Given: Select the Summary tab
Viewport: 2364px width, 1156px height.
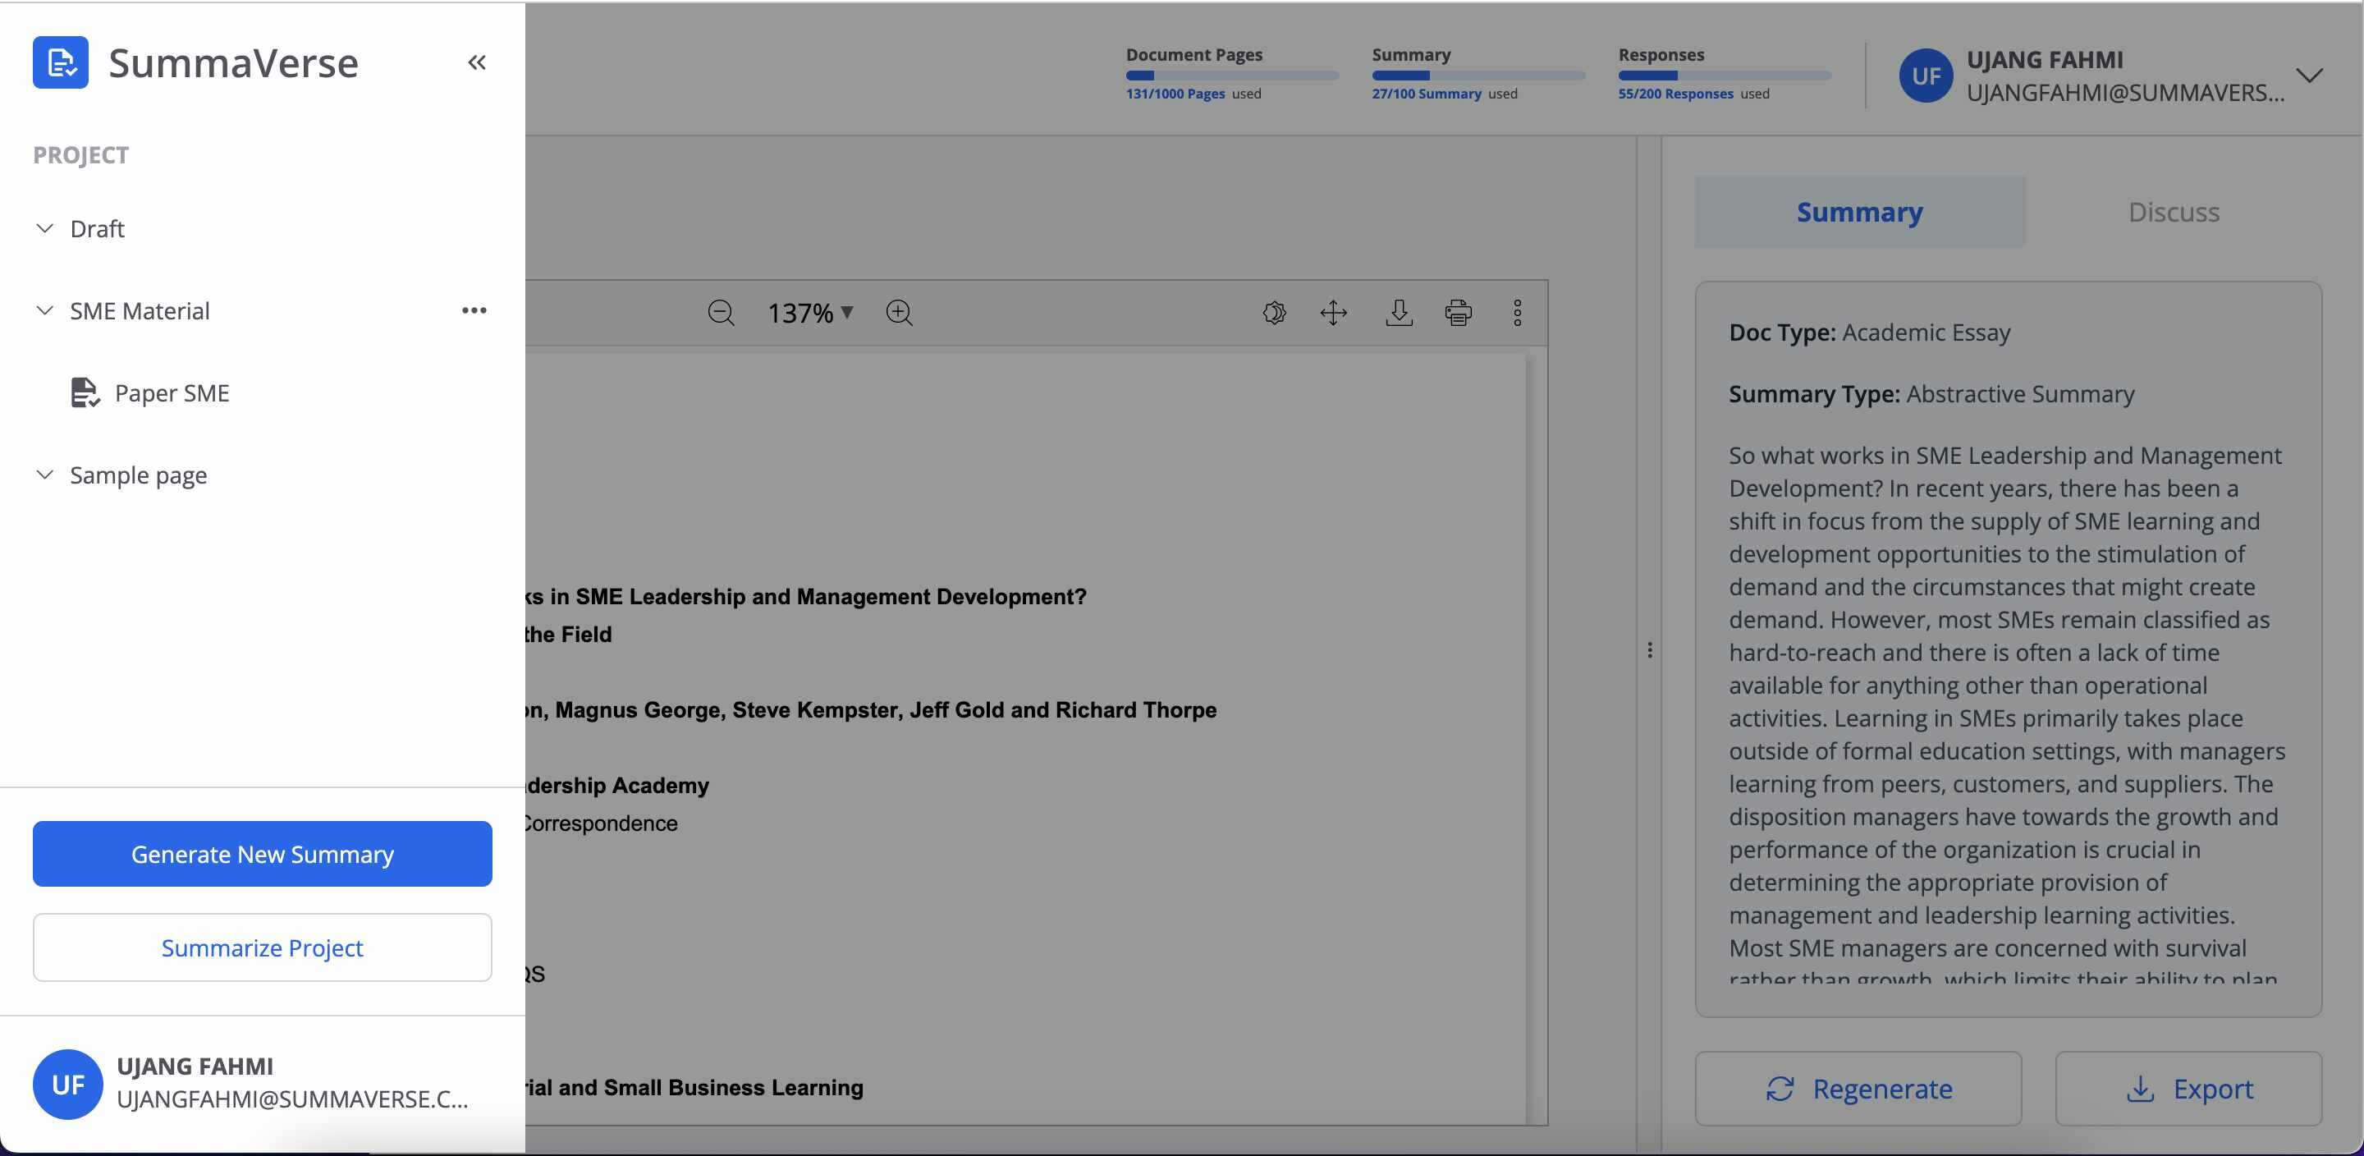Looking at the screenshot, I should point(1859,212).
